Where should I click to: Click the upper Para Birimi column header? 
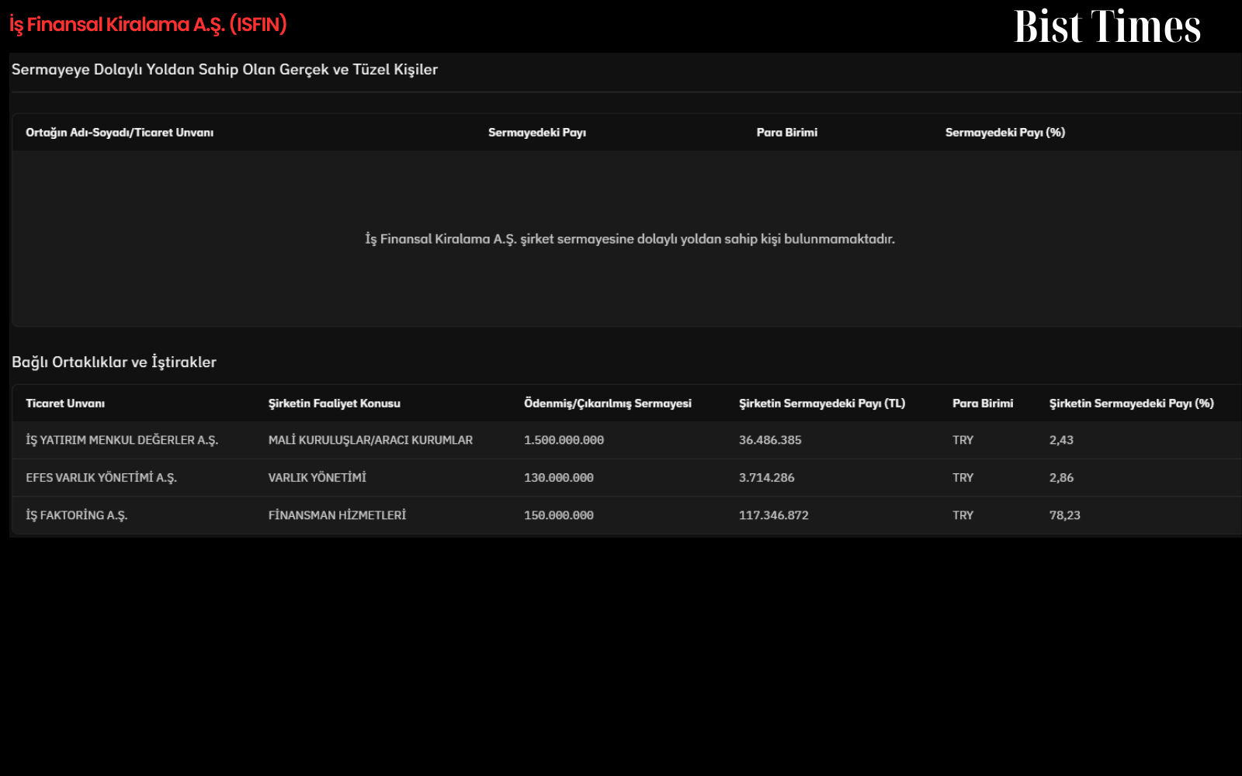tap(787, 133)
